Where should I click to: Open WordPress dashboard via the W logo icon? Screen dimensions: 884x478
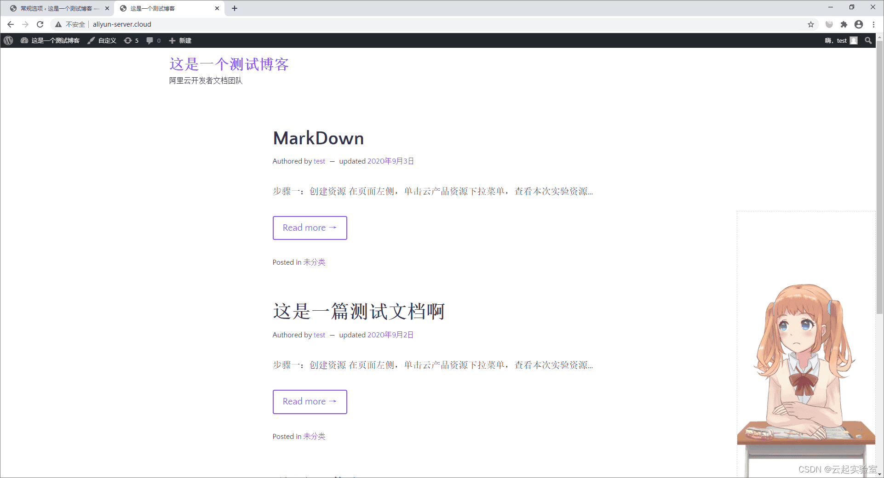(8, 40)
